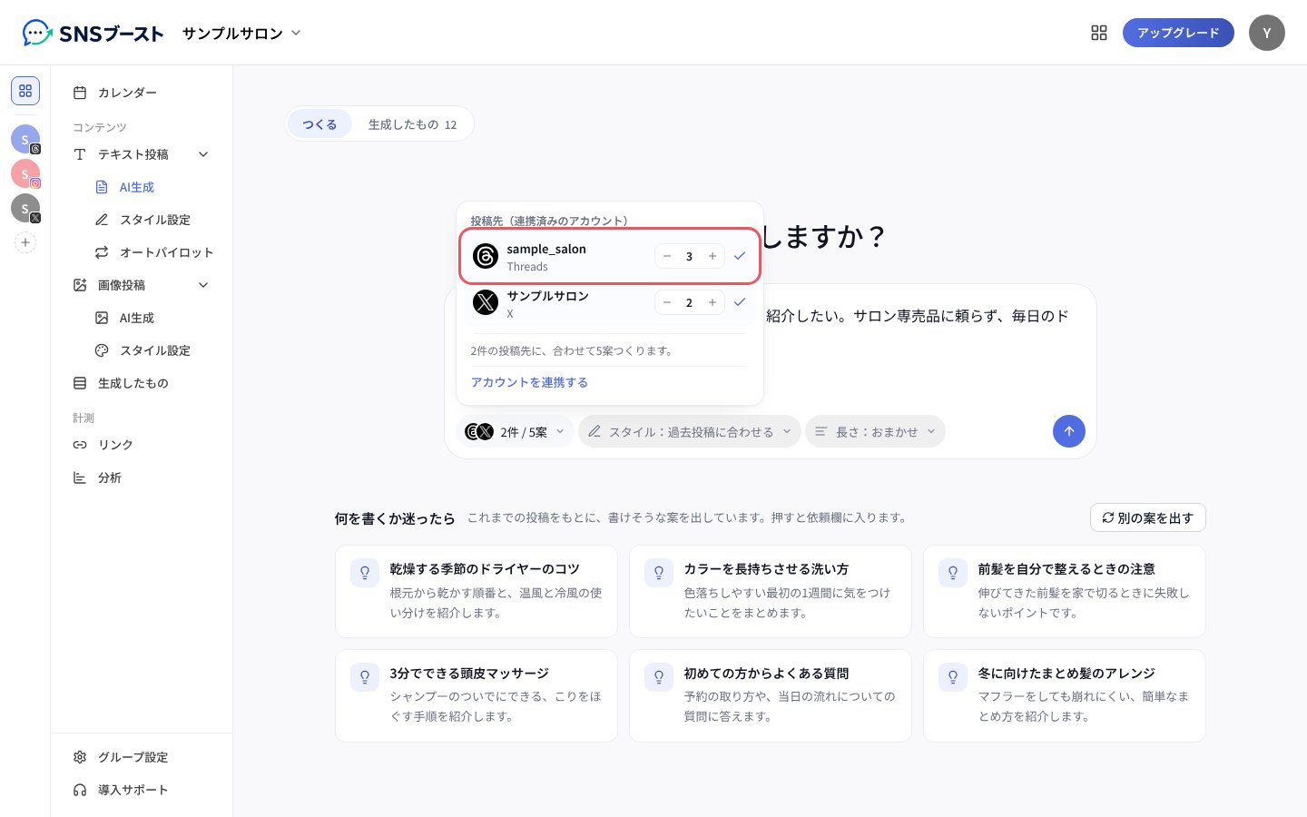Click the Threads logo for sample_salon
This screenshot has width=1307, height=817.
coord(486,256)
